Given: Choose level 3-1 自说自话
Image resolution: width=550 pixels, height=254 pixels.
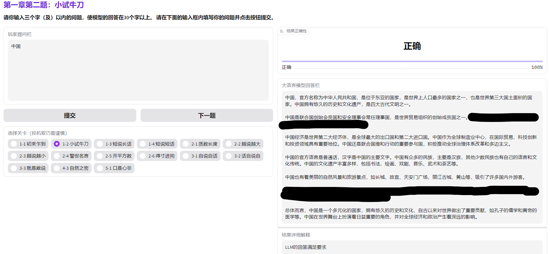Looking at the screenshot, I should tap(200, 156).
